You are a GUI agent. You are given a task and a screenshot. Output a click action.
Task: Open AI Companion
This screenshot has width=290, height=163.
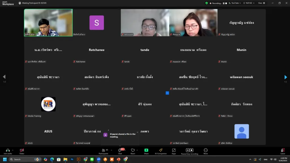(x=161, y=151)
